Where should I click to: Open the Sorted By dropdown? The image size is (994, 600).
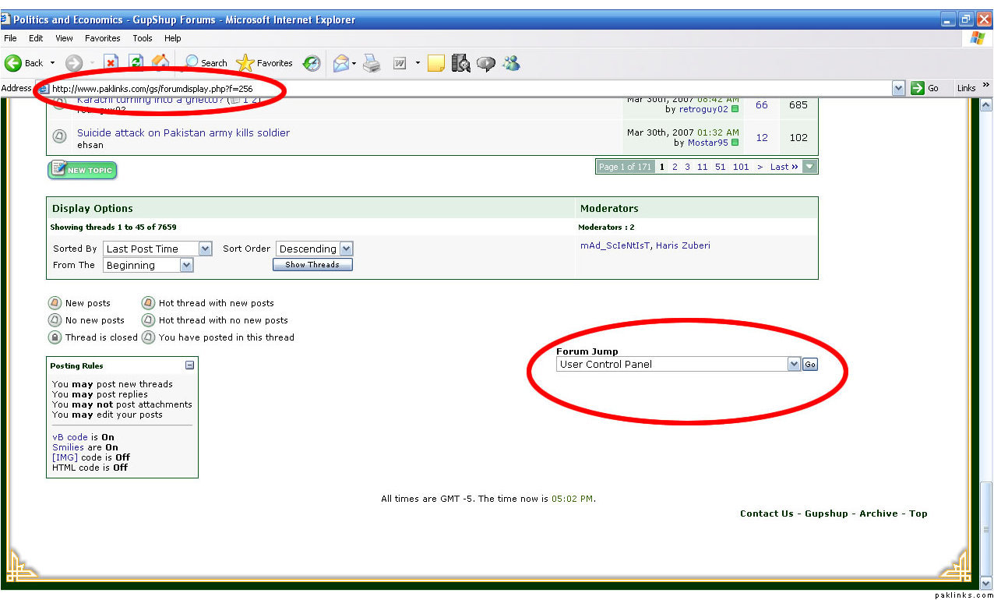(x=205, y=249)
